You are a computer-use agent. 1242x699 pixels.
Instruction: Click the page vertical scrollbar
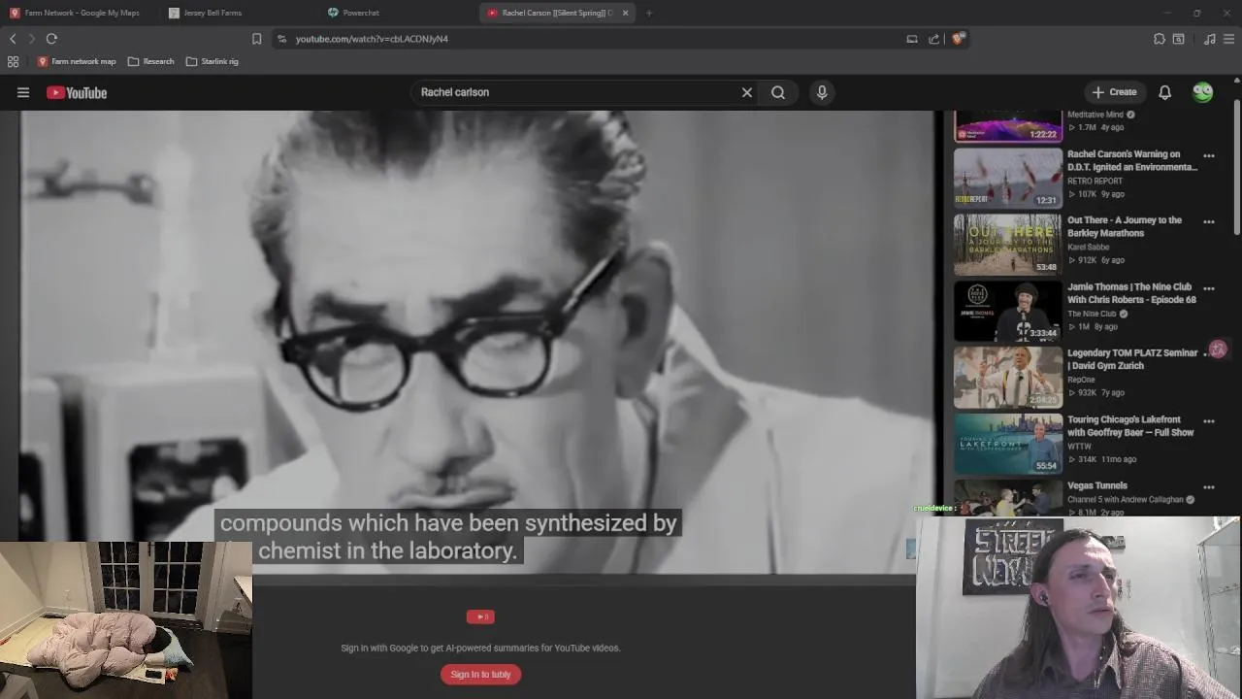(1236, 165)
